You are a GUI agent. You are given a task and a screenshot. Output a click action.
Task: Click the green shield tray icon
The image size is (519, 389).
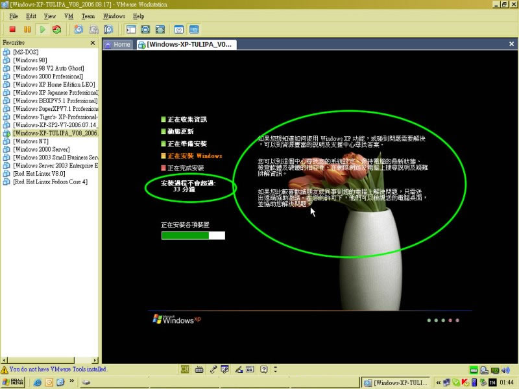tap(456, 383)
